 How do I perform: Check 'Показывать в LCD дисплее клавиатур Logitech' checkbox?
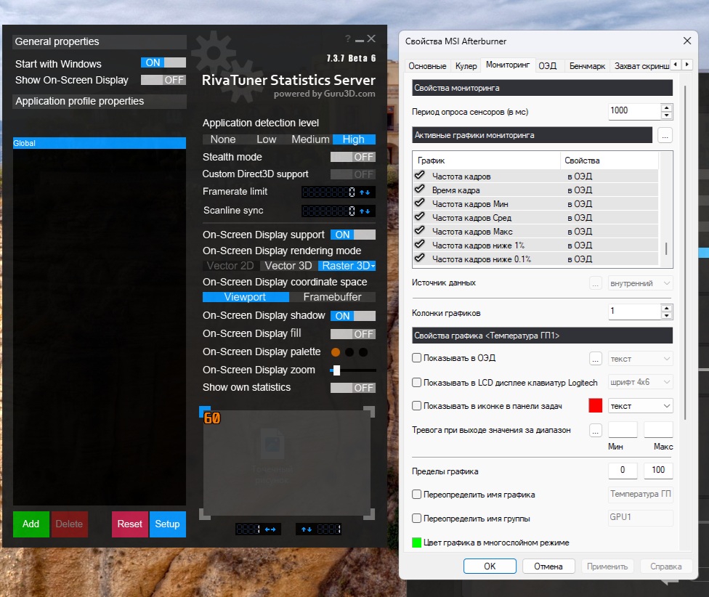417,382
